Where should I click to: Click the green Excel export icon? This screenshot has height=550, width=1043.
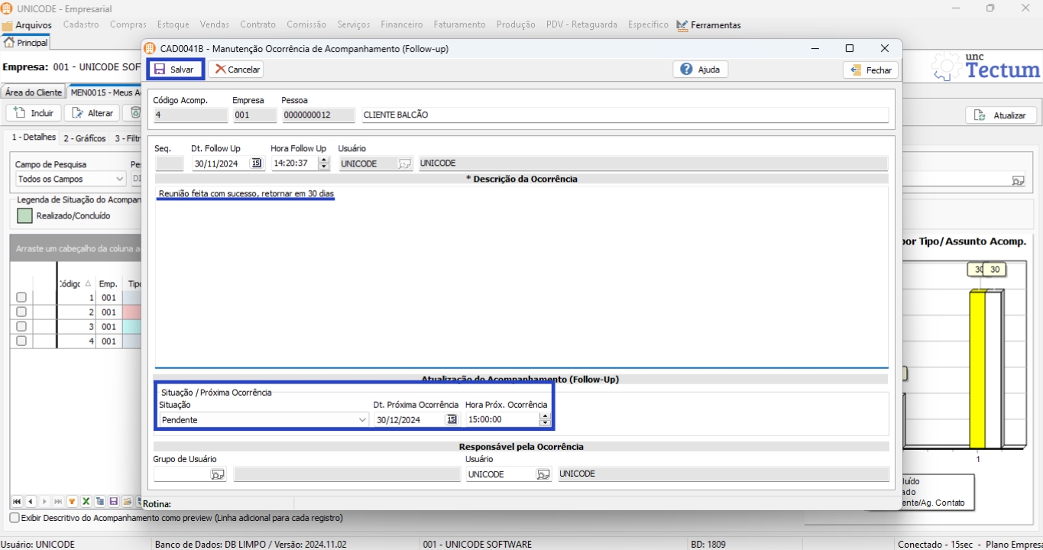click(x=86, y=502)
